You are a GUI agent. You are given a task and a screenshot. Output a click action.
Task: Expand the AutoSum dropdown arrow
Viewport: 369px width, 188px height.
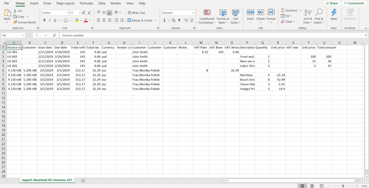300,10
